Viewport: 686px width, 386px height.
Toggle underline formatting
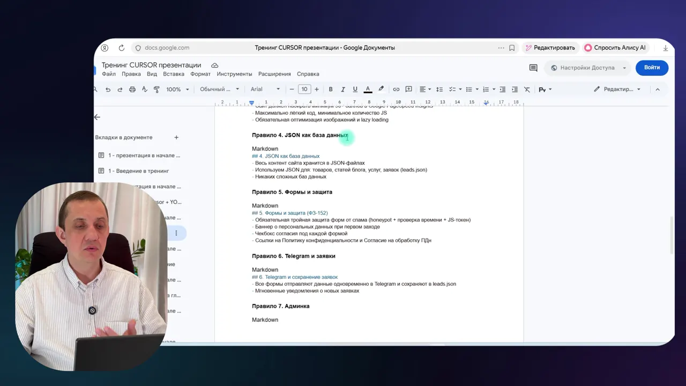click(355, 90)
